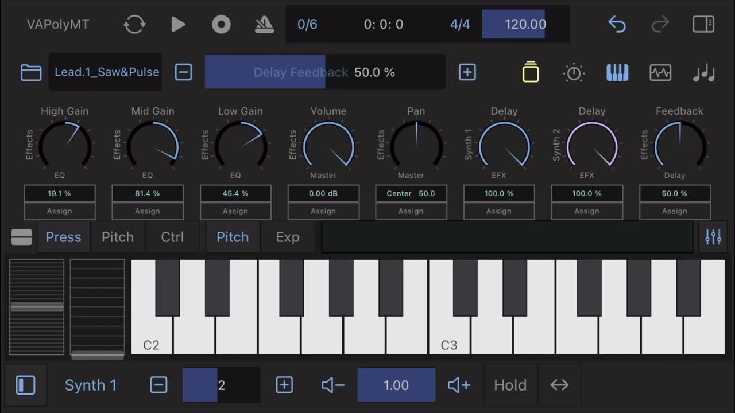Decrease octave with minus button
Viewport: 735px width, 413px height.
click(x=158, y=385)
